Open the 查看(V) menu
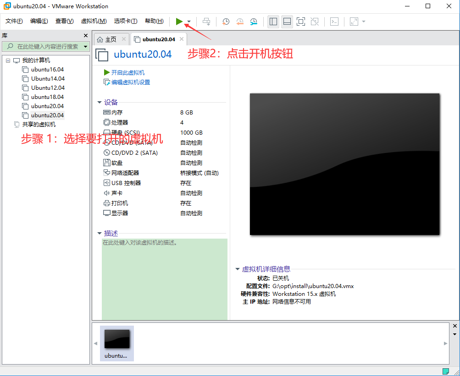Screen dimensions: 460x376 (x=64, y=21)
